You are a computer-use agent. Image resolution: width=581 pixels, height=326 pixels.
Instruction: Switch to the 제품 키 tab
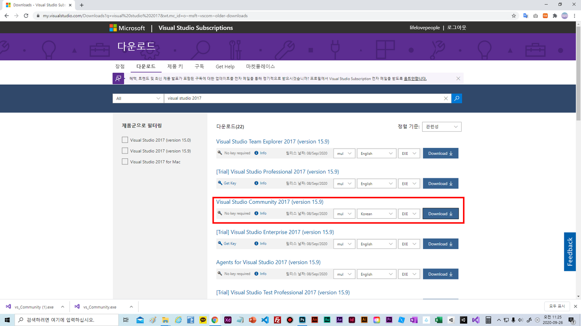pyautogui.click(x=175, y=67)
